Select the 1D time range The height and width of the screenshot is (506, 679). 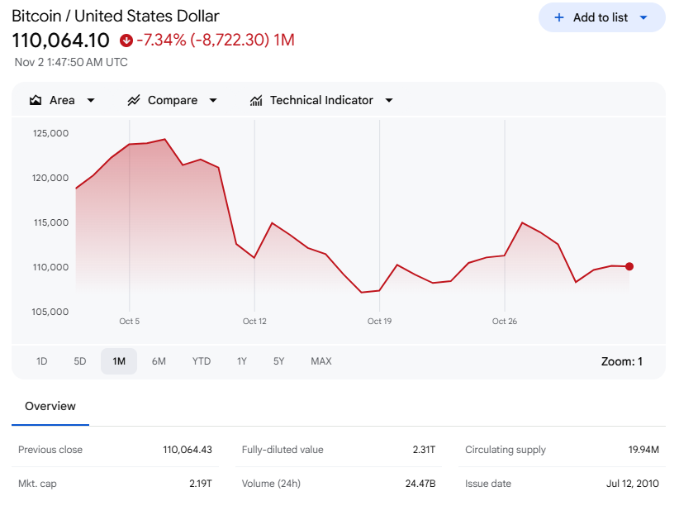coord(41,361)
